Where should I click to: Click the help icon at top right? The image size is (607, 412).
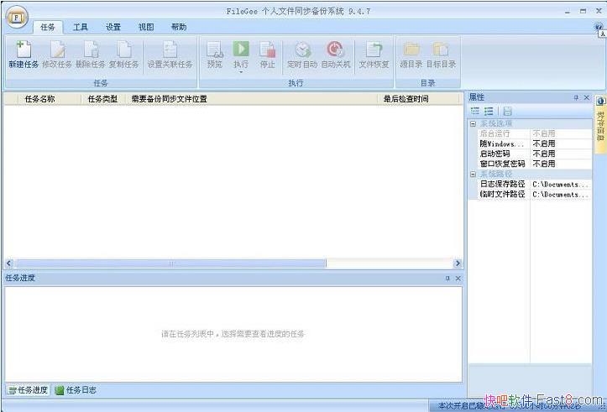(599, 27)
